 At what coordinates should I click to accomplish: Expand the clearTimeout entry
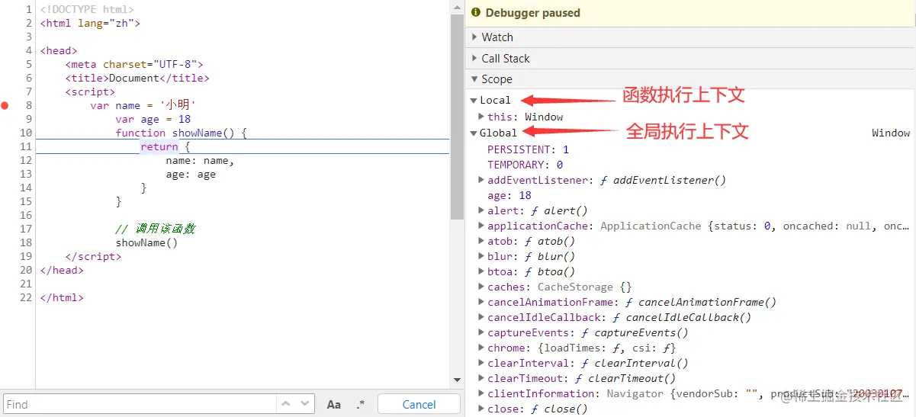[x=481, y=378]
